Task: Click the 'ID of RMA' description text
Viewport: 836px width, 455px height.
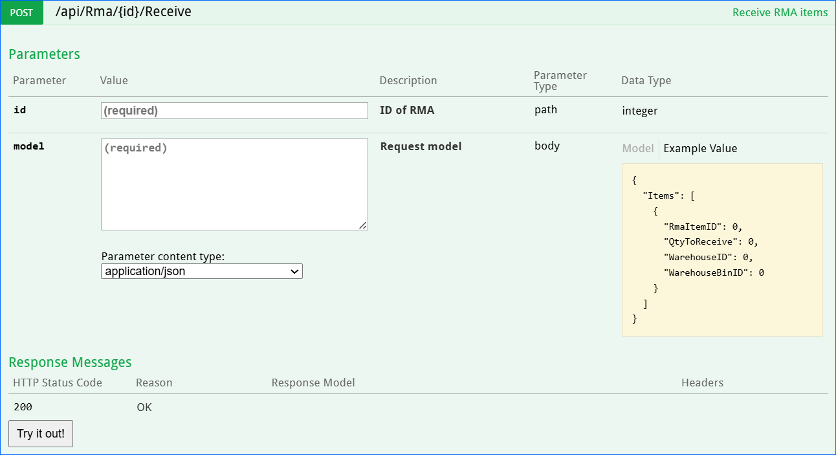Action: click(407, 110)
